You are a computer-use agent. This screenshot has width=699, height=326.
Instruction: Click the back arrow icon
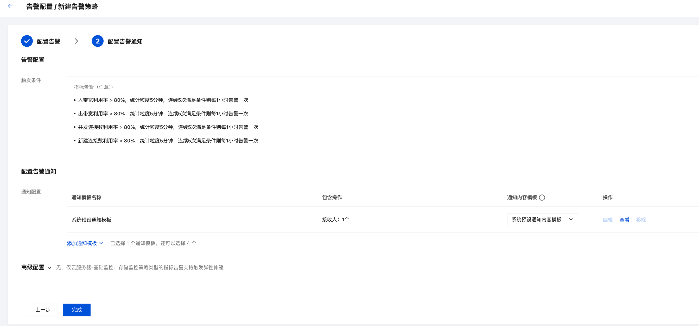point(11,6)
